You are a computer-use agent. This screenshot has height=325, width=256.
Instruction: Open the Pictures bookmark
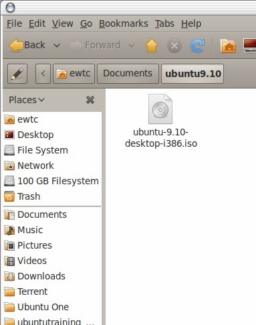[x=52, y=245]
